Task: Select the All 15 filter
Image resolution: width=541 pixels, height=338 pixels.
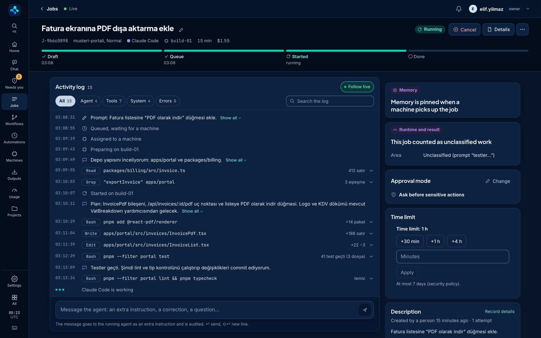Action: (65, 101)
